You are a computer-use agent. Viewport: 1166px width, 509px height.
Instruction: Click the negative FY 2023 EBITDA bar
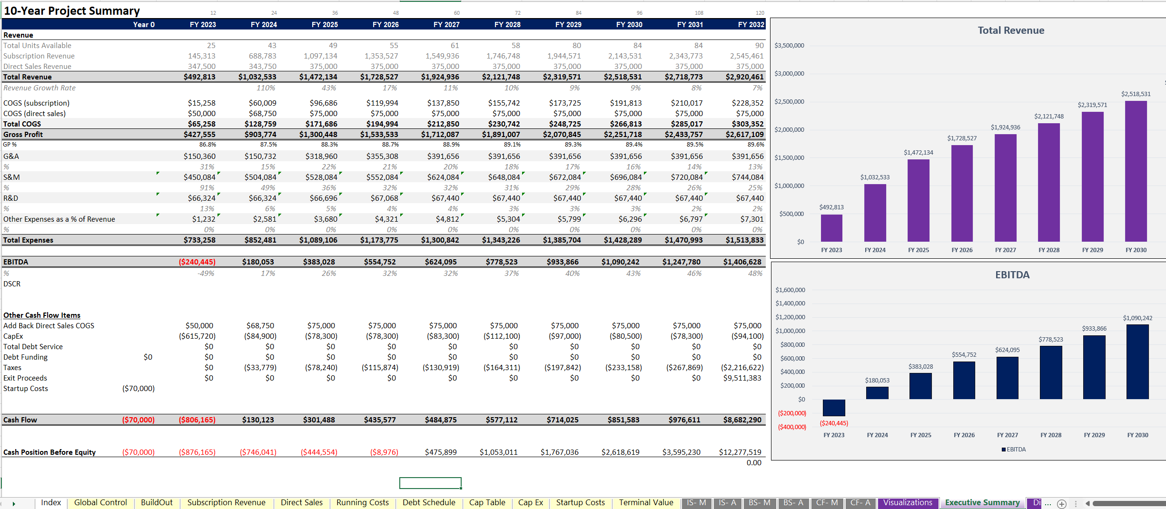click(x=834, y=408)
